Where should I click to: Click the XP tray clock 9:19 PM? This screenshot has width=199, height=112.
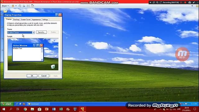click(194, 104)
